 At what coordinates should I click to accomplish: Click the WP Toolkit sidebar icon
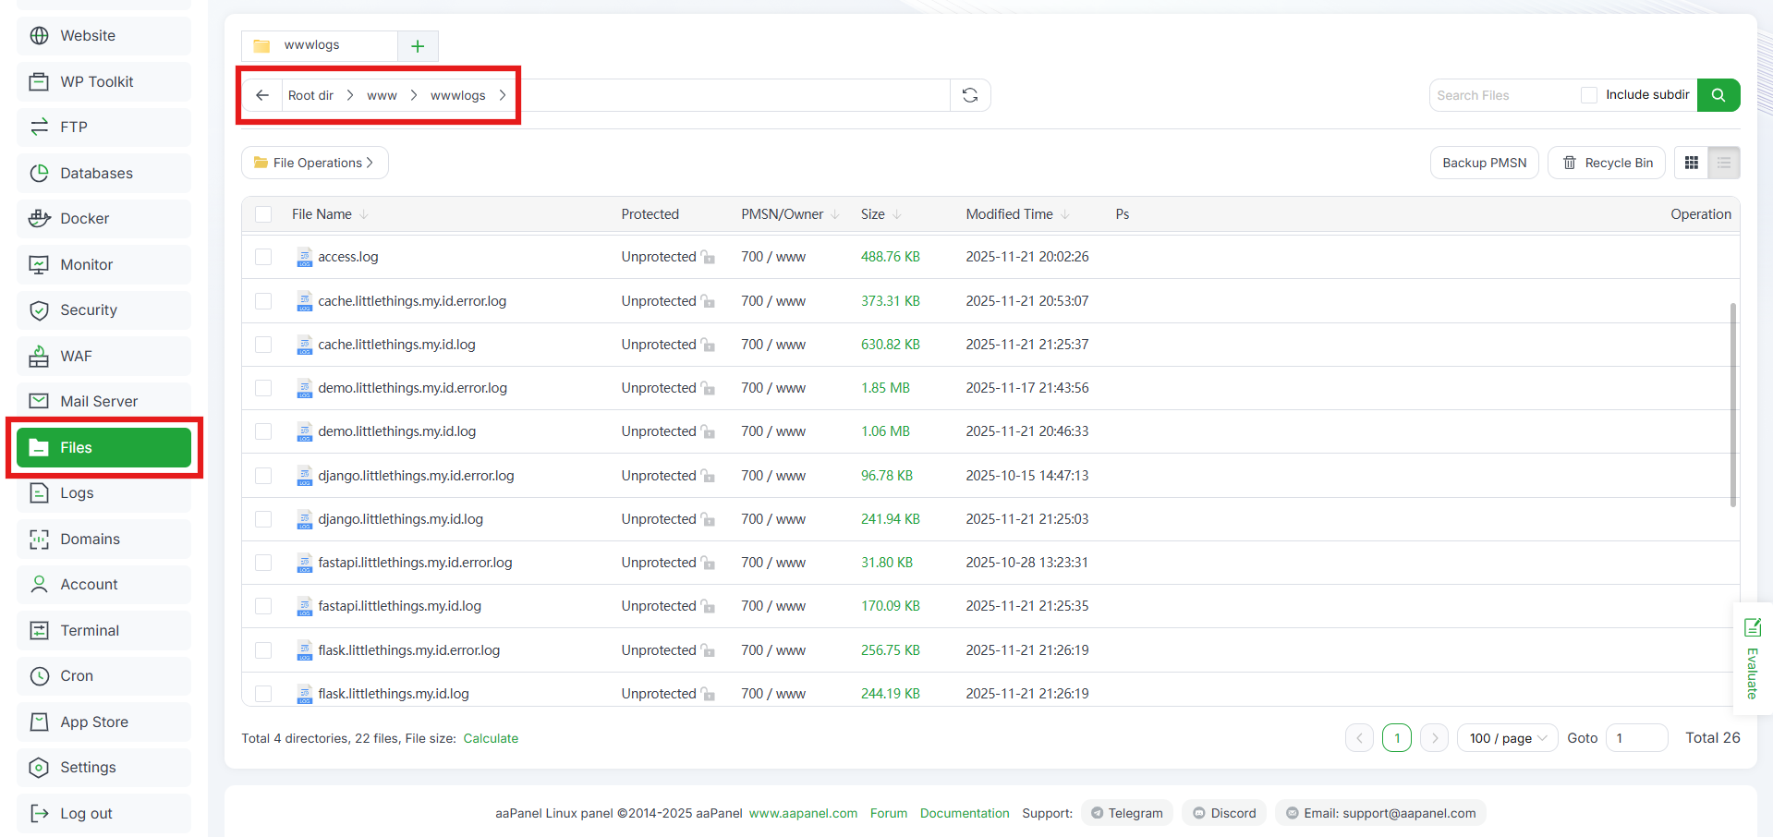click(39, 81)
